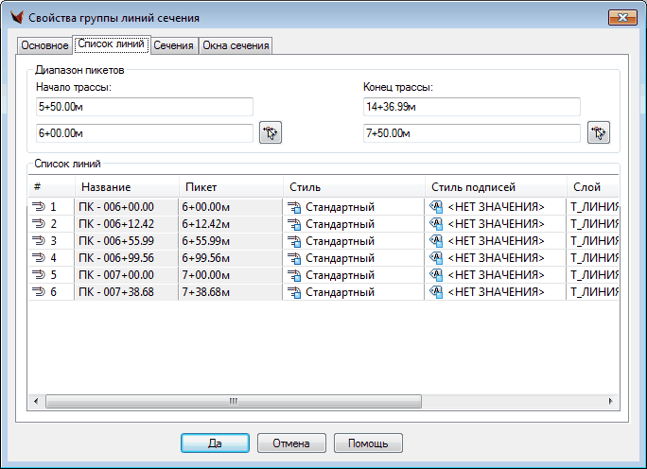Click the 7+50.00м end station field
The width and height of the screenshot is (647, 469).
471,133
